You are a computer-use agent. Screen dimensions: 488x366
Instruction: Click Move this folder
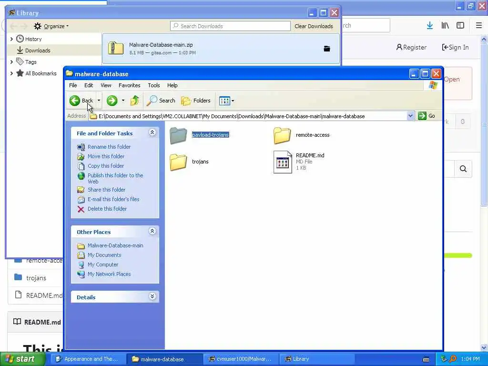point(106,156)
